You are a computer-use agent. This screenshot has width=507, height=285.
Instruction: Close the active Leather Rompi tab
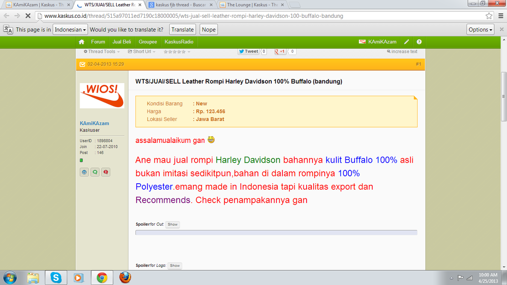(139, 5)
